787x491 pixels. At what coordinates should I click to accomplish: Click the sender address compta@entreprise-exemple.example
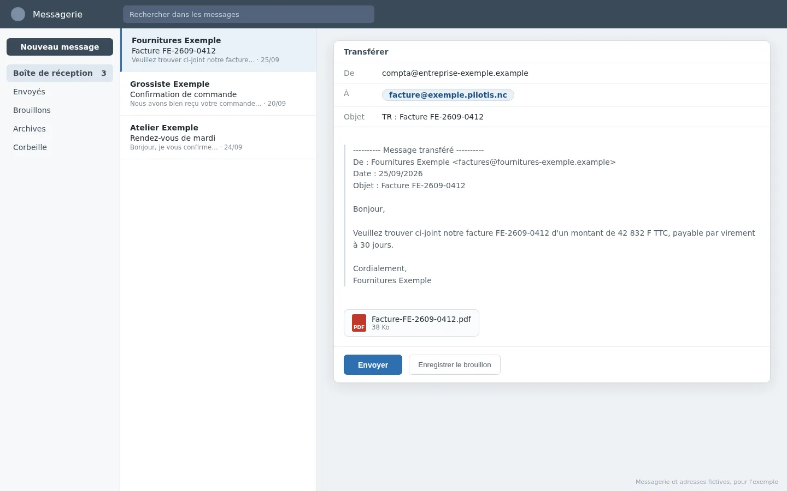tap(455, 73)
